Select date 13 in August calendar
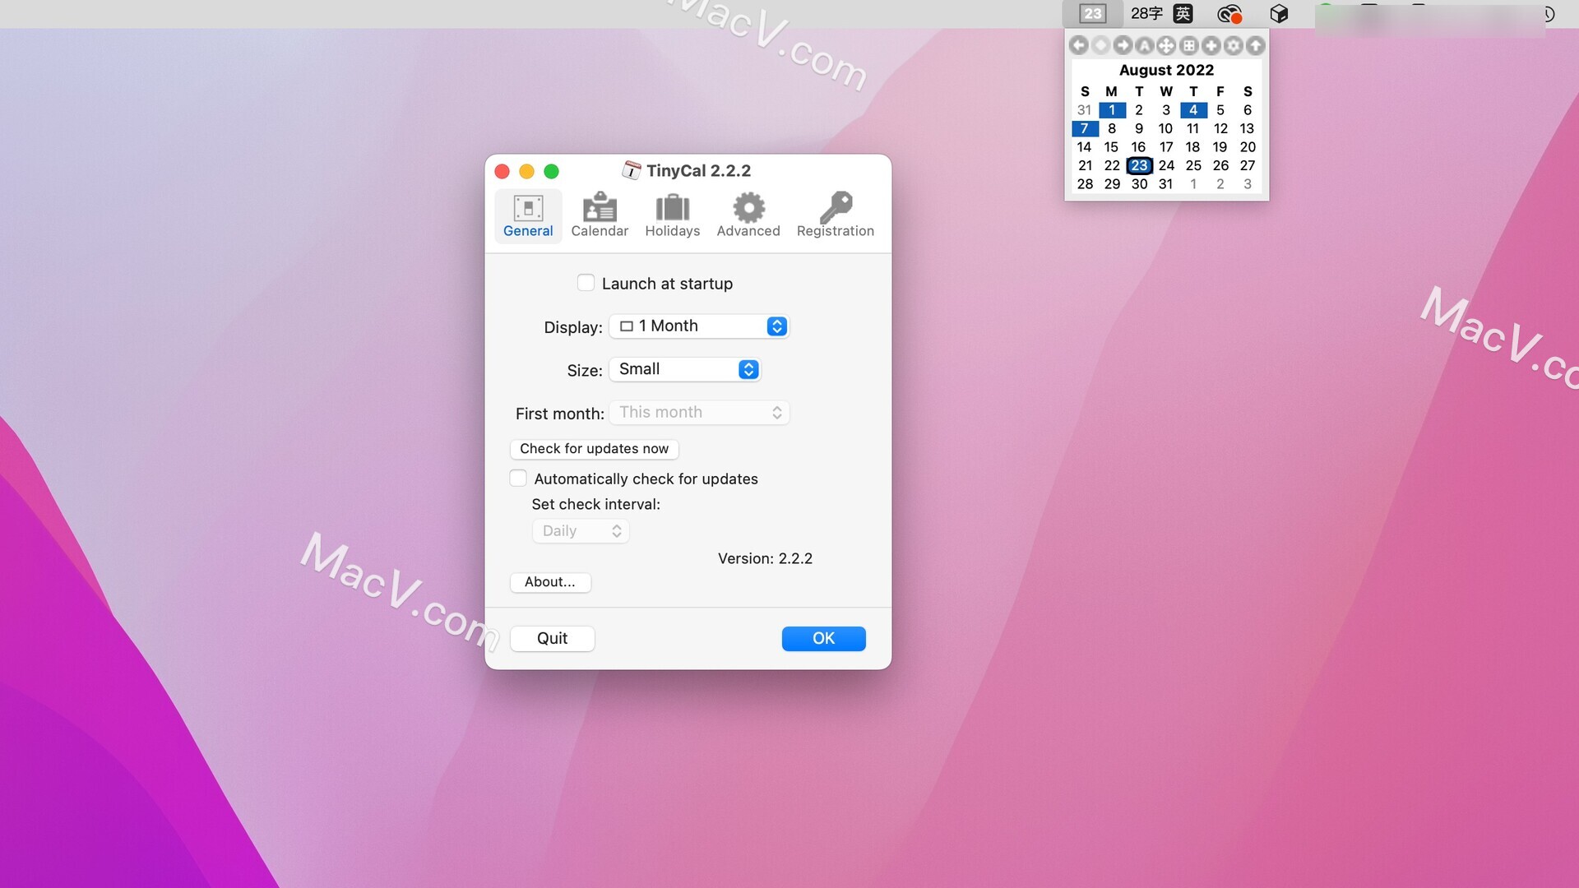Image resolution: width=1579 pixels, height=888 pixels. point(1247,129)
